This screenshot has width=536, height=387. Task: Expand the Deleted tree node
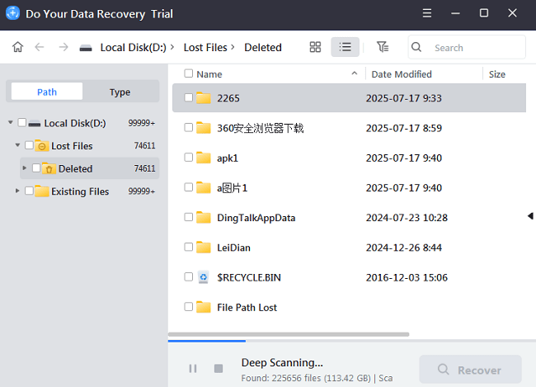coord(25,168)
